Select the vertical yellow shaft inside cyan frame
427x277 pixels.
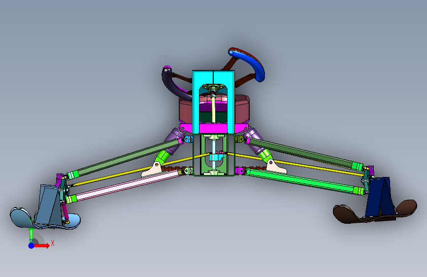[214, 109]
